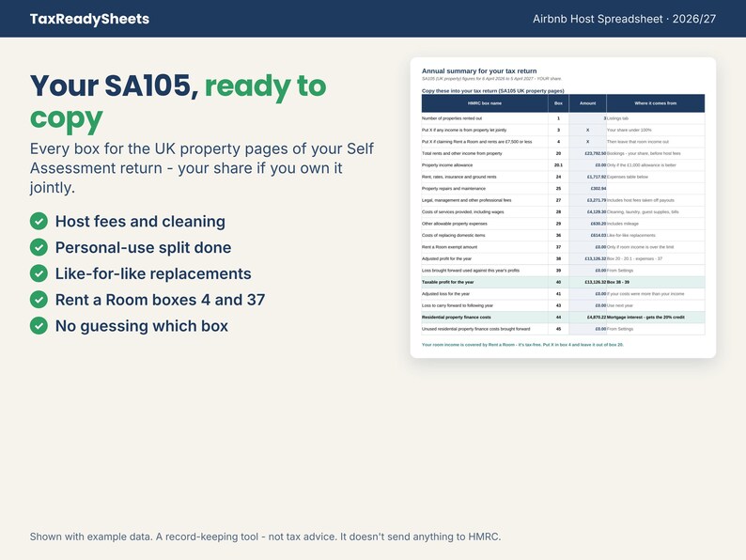This screenshot has height=560, width=746.
Task: Click the 'Amount' column header
Action: coord(587,103)
